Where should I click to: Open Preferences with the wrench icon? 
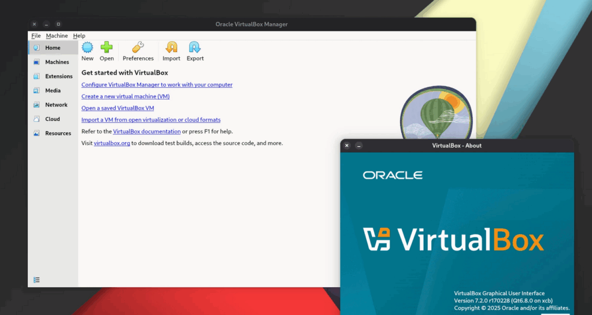click(138, 47)
